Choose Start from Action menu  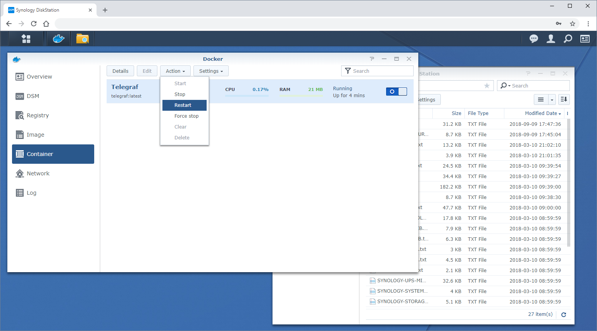[x=185, y=84]
